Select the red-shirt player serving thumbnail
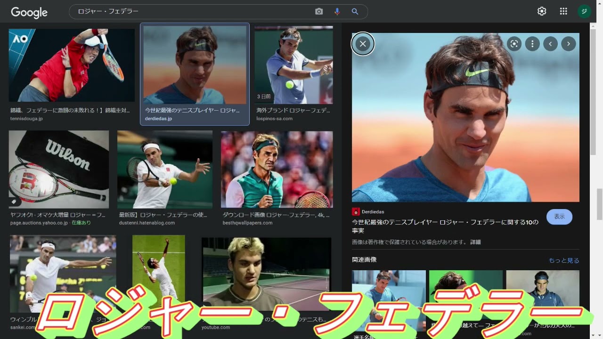The height and width of the screenshot is (339, 603). click(72, 65)
